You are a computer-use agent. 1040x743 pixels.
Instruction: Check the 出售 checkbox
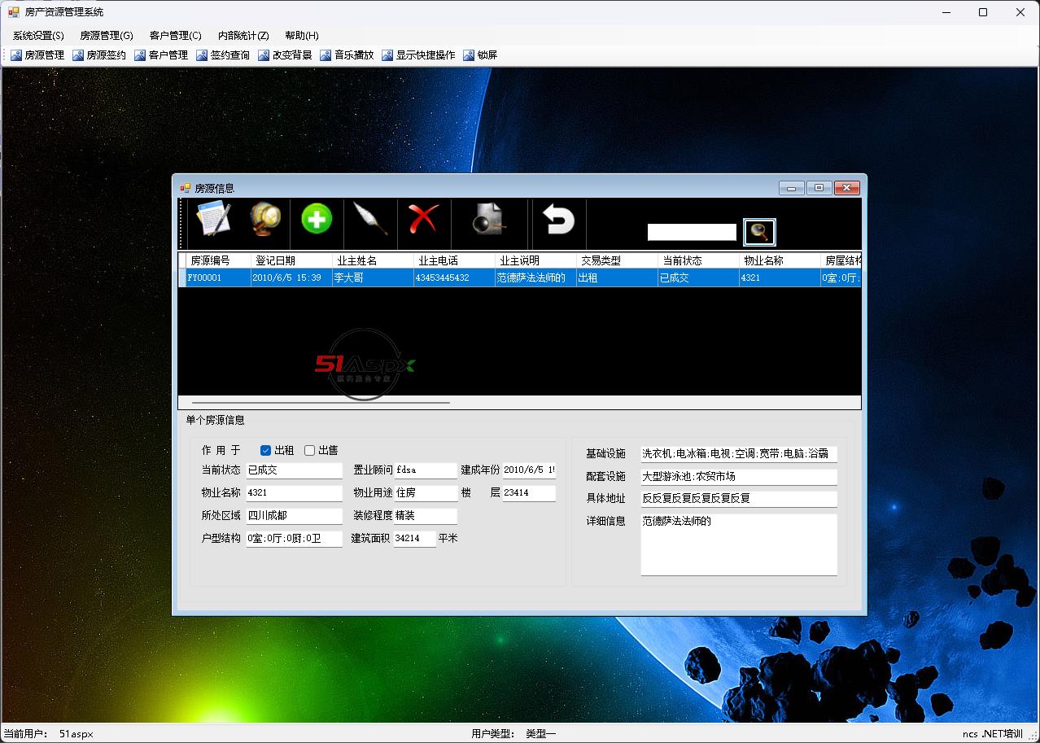tap(309, 450)
